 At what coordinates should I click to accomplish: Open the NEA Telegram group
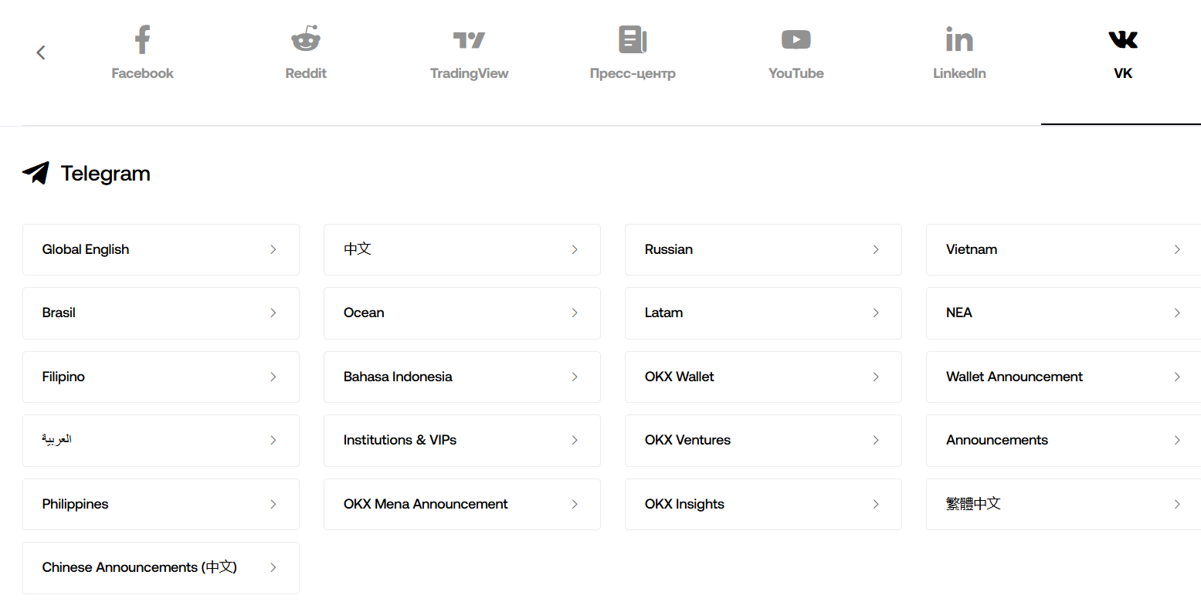(1064, 313)
